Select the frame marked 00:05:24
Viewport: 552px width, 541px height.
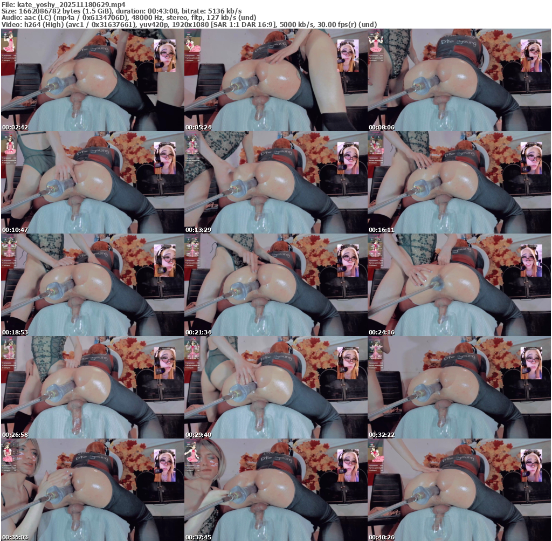tap(275, 80)
